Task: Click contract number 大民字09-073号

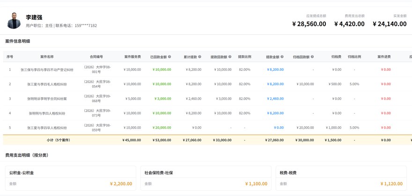Action: click(97, 113)
